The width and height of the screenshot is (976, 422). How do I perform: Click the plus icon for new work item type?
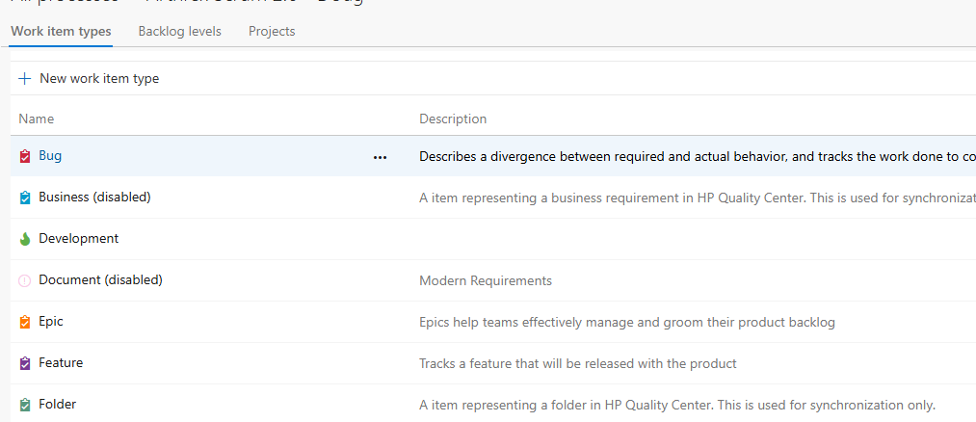[25, 79]
